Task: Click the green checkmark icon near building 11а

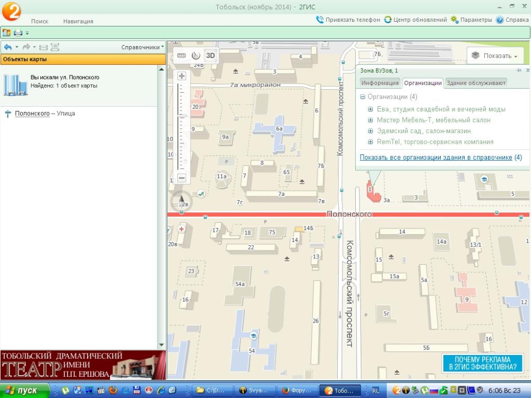Action: (x=201, y=194)
